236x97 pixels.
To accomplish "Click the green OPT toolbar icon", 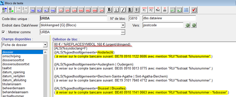I will pos(172,10).
